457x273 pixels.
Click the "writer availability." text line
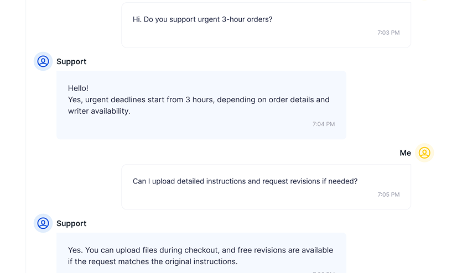tap(99, 111)
